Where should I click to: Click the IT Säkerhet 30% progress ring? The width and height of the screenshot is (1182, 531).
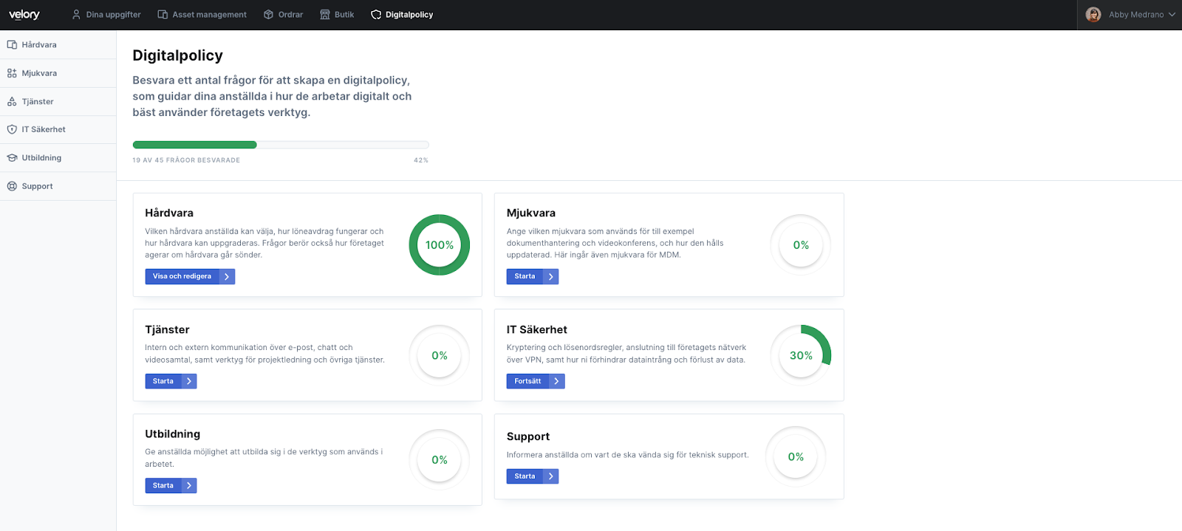801,355
